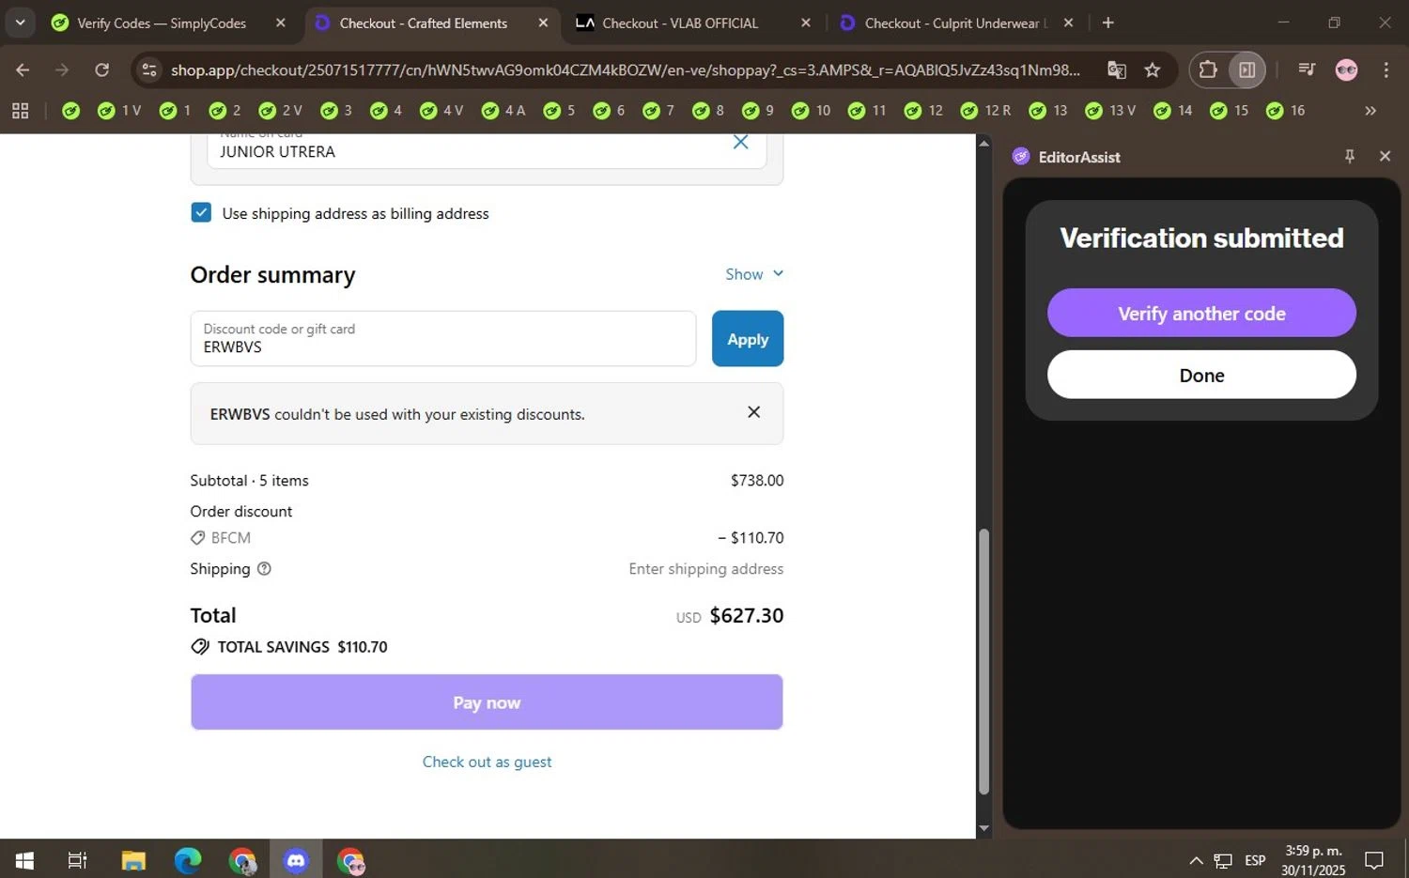Switch ESP keyboard language indicator

[1255, 860]
